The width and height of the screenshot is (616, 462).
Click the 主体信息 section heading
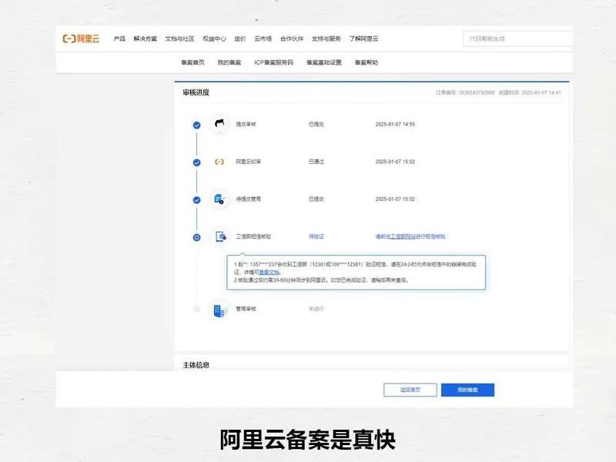[196, 365]
